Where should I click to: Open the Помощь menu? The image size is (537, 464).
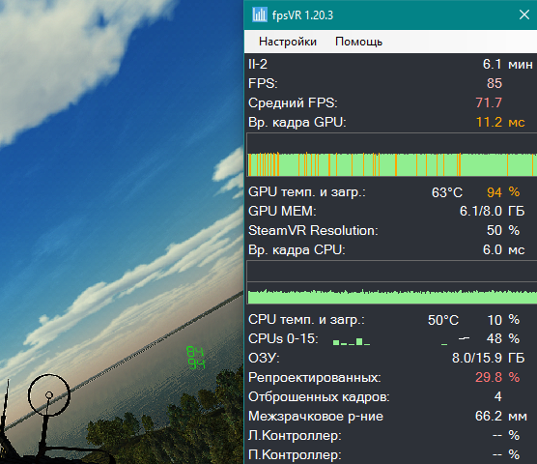click(358, 42)
